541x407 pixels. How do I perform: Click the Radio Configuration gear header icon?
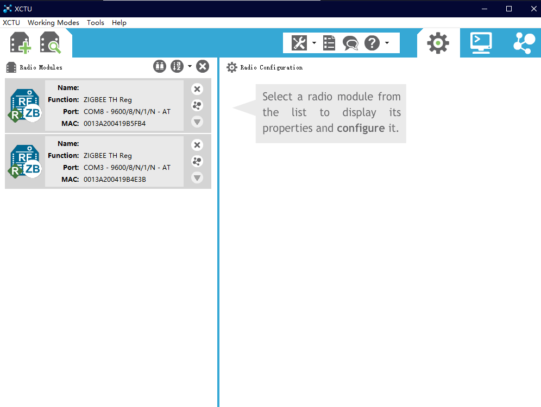tap(232, 67)
